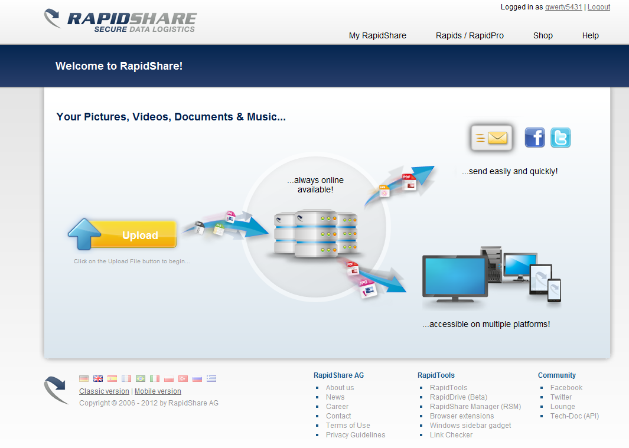
Task: Open the Tech-Doc (API) link
Action: [x=575, y=416]
